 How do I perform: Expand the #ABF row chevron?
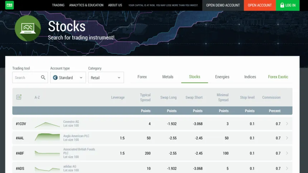coord(287,153)
